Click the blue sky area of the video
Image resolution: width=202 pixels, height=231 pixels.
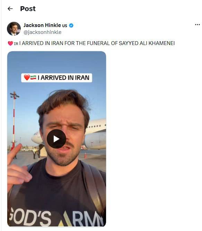[x=56, y=63]
